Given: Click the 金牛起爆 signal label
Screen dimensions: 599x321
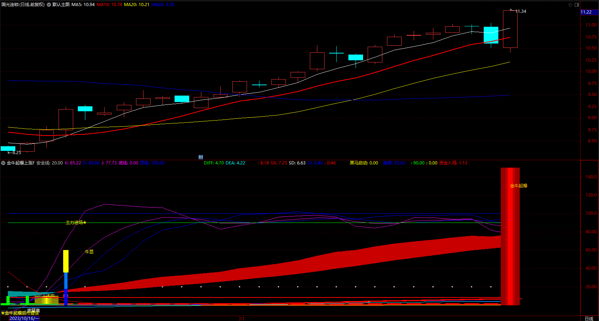Looking at the screenshot, I should click(x=519, y=186).
